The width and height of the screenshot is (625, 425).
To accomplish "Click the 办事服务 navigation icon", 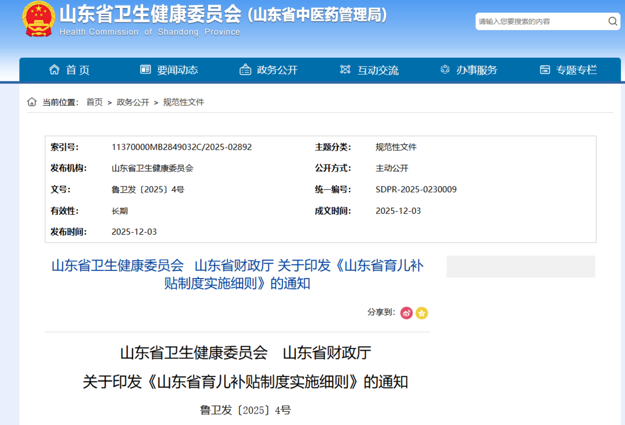I will point(445,69).
